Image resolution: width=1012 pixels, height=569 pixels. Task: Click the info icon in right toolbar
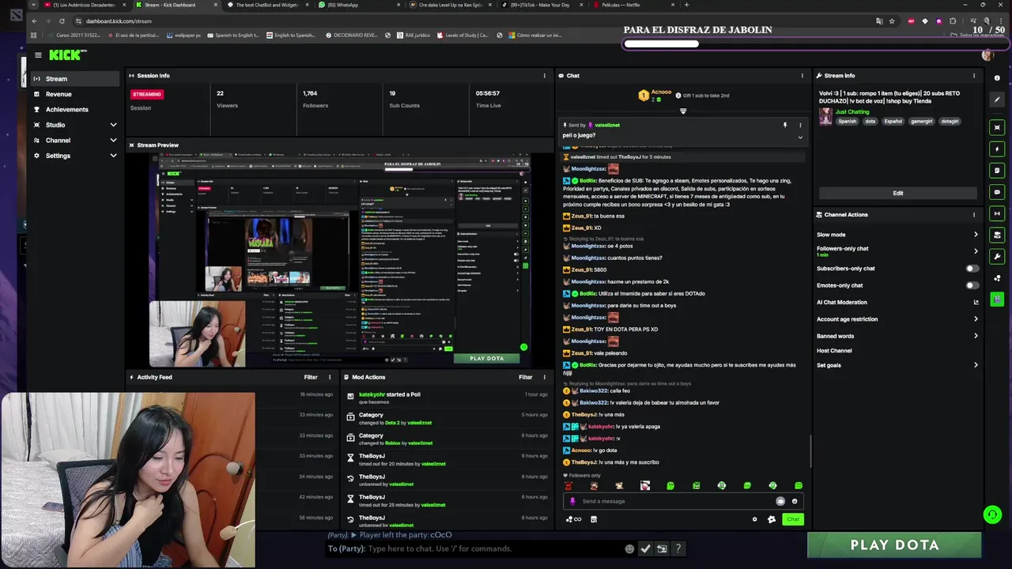click(x=997, y=78)
